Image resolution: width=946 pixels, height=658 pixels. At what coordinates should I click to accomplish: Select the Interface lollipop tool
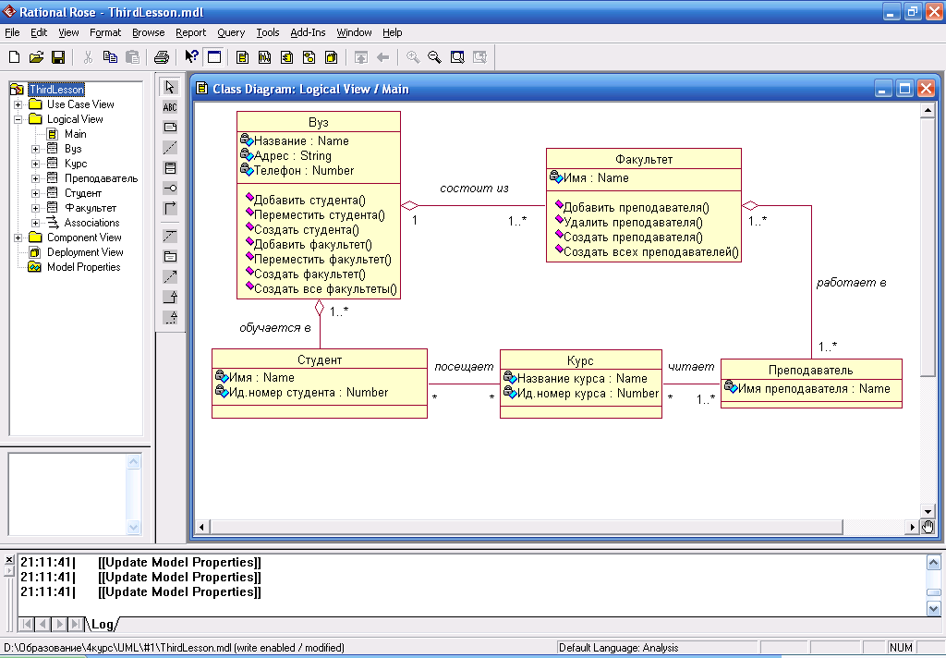[x=170, y=189]
